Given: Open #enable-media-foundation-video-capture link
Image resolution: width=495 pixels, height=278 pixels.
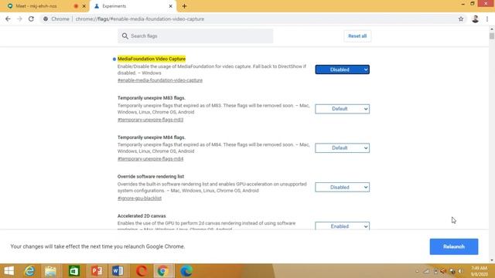Looking at the screenshot, I should 160,80.
